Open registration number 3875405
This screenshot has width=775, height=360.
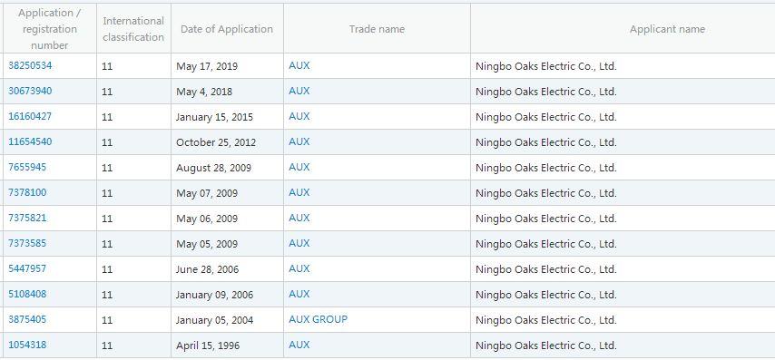27,319
